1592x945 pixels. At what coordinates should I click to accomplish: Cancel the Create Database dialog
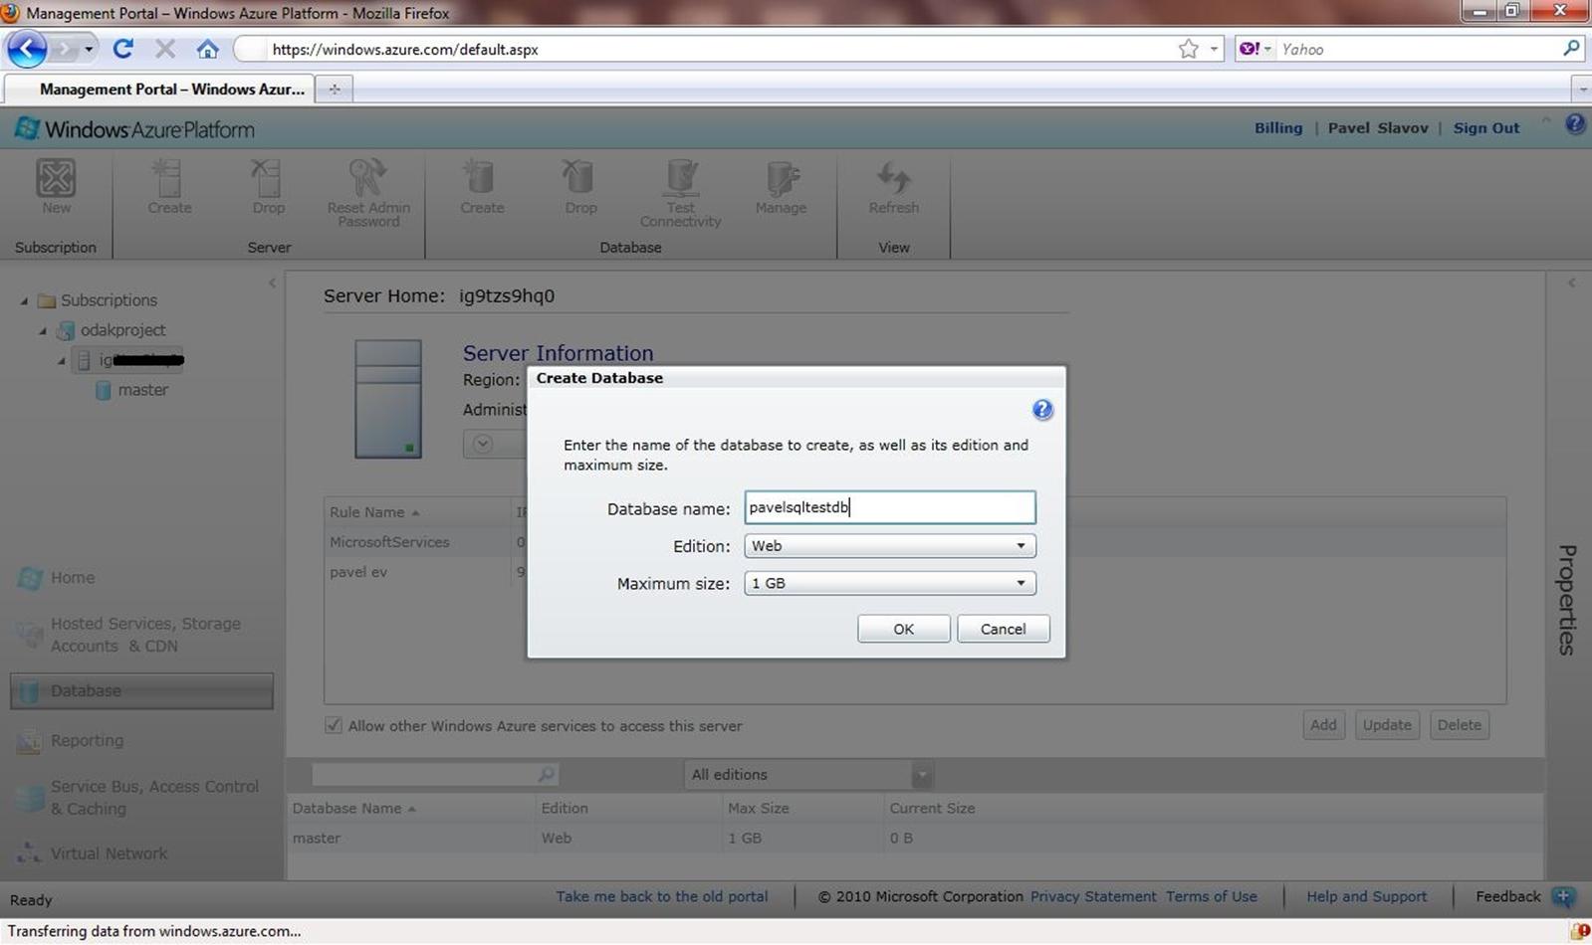coord(1003,629)
